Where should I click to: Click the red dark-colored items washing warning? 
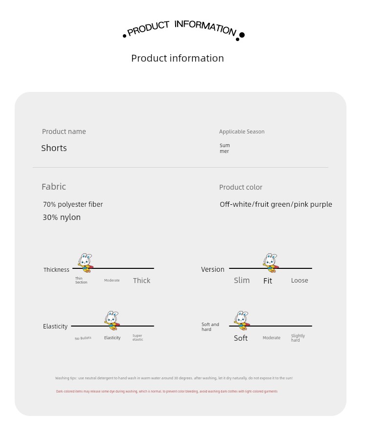(166, 391)
